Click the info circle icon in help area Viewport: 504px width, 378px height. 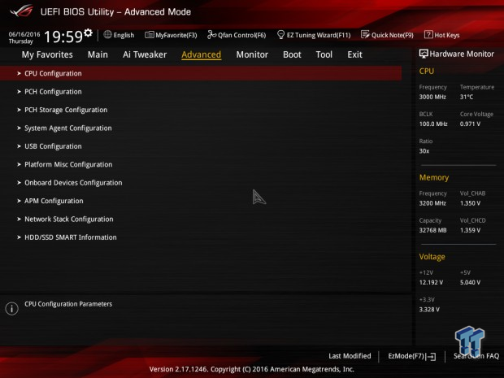click(12, 309)
